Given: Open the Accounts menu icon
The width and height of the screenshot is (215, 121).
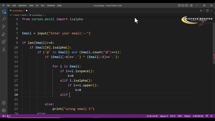Looking at the screenshot, I should coord(4,103).
